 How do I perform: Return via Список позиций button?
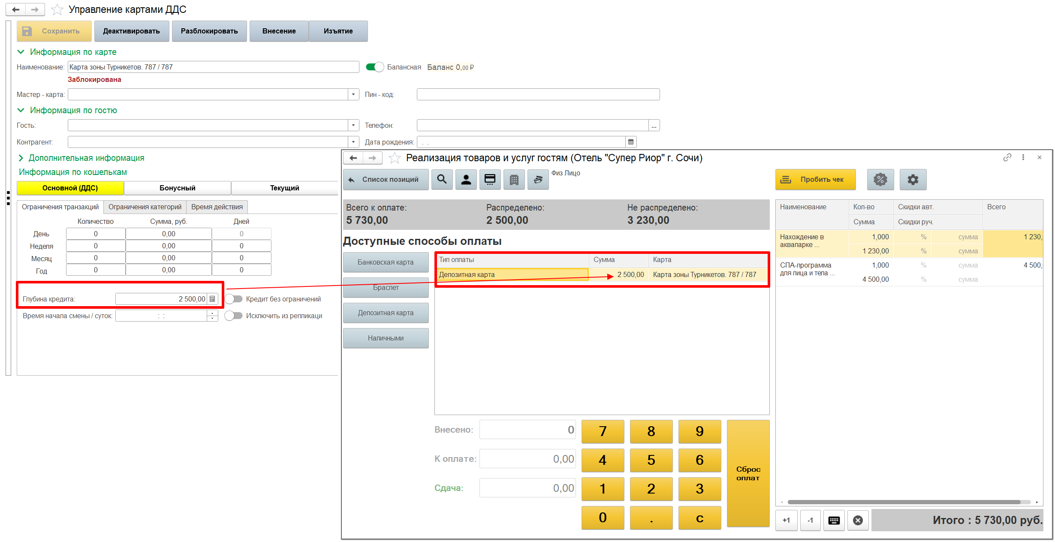pos(386,179)
